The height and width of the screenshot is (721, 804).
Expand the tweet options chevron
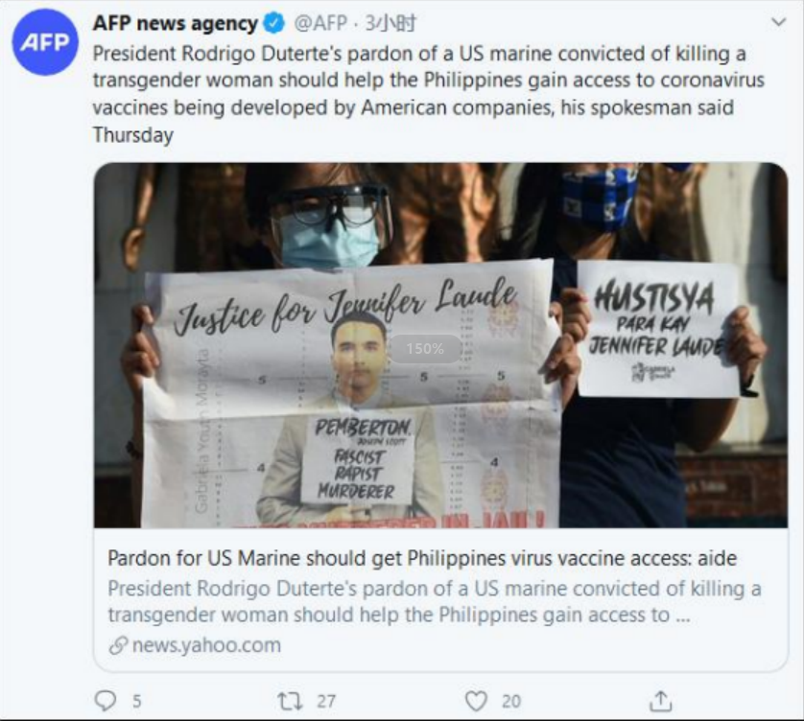click(778, 22)
